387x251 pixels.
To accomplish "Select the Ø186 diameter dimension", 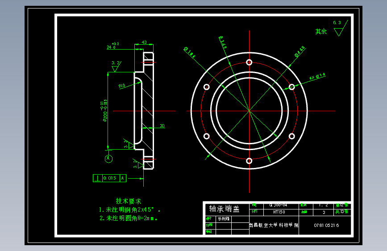I will click(x=189, y=52).
